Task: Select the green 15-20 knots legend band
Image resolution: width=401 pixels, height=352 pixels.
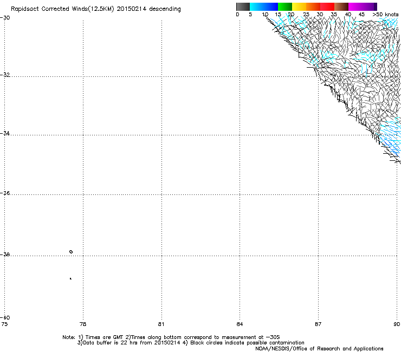Action: (x=285, y=6)
